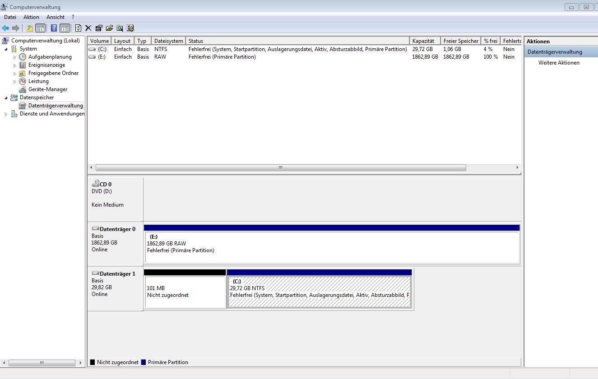Select the Ereignisanzeige icon
Viewport: 598px width, 379px height.
tap(23, 65)
